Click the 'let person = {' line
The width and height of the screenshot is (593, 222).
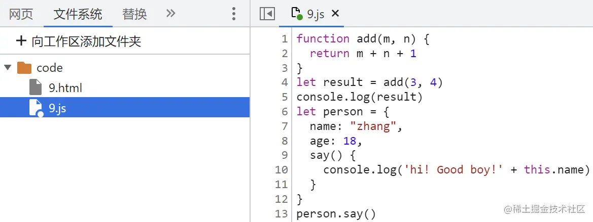pyautogui.click(x=343, y=112)
